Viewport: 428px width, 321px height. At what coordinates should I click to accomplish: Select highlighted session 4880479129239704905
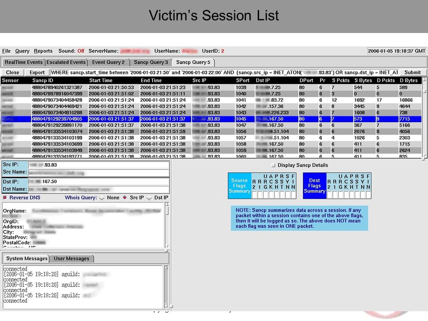[x=211, y=119]
